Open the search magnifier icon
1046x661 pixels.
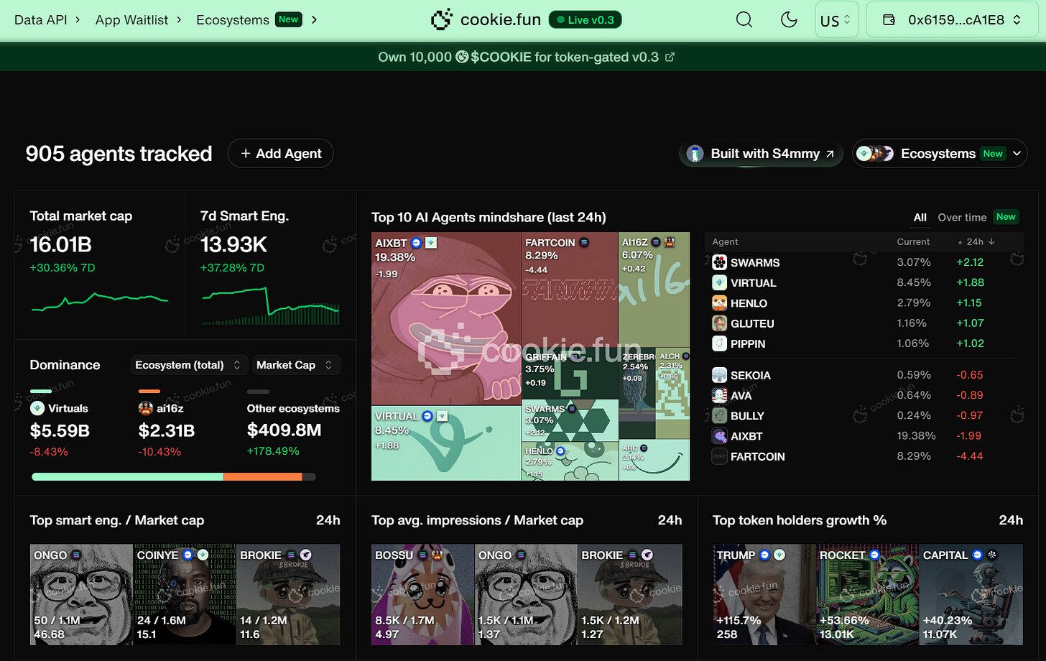[x=744, y=20]
